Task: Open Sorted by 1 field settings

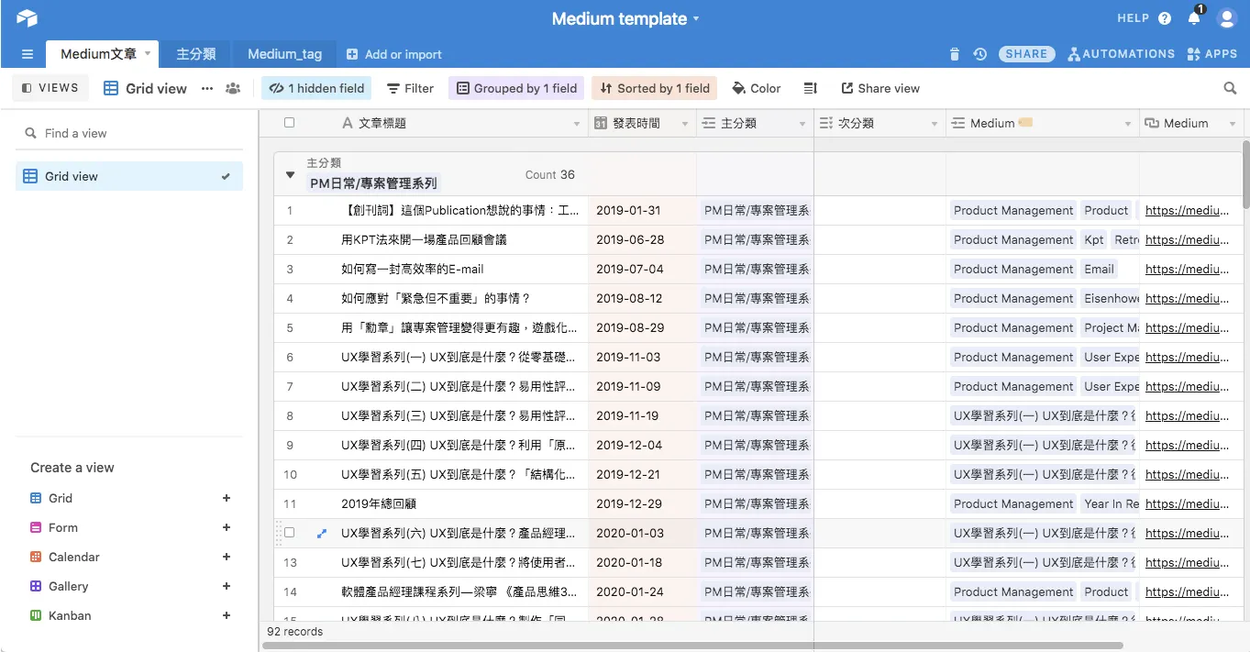Action: [x=654, y=88]
